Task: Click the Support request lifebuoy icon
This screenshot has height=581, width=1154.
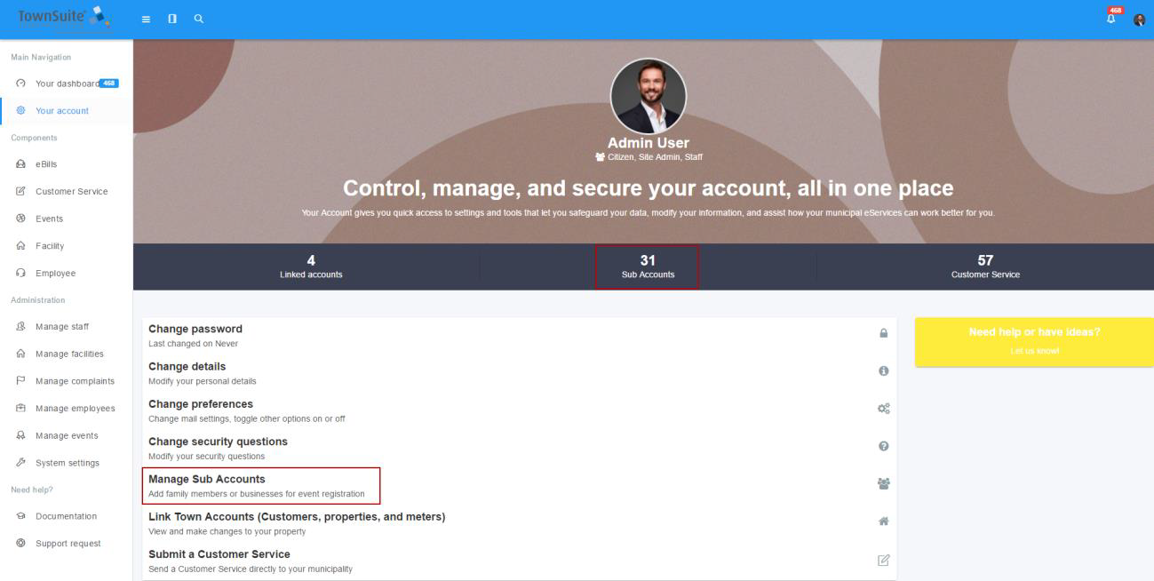Action: pyautogui.click(x=20, y=544)
